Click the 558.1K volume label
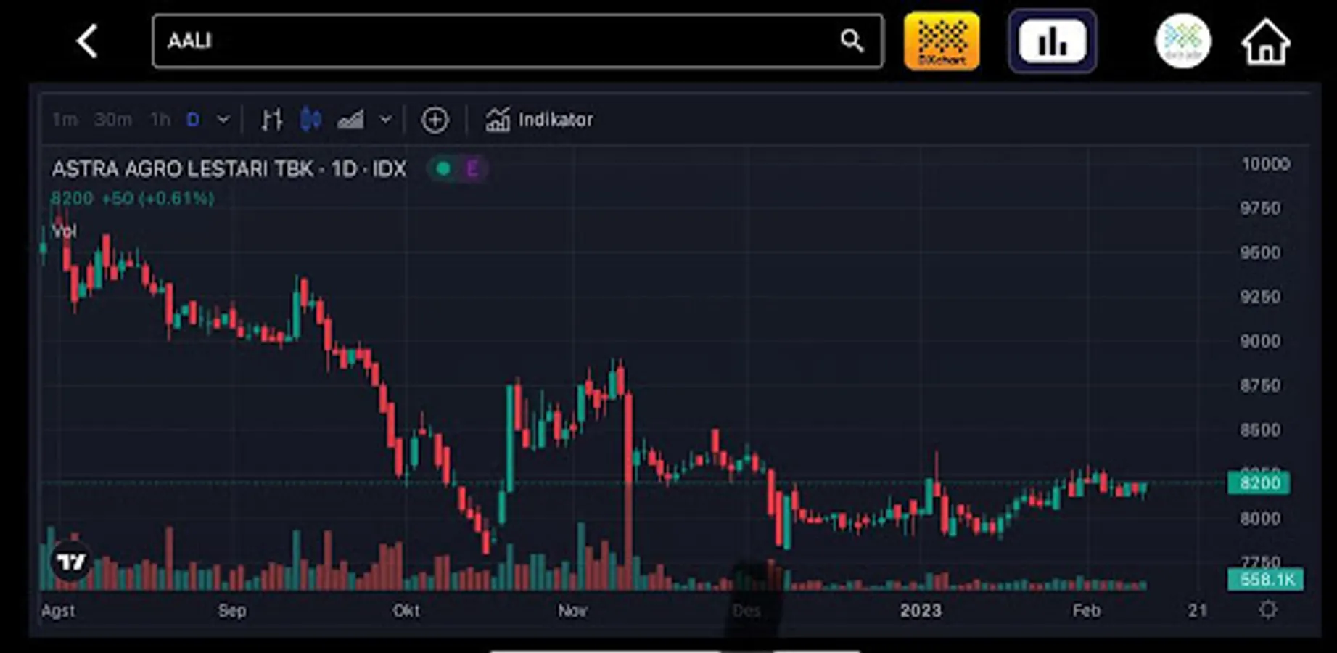This screenshot has height=653, width=1337. (1265, 580)
